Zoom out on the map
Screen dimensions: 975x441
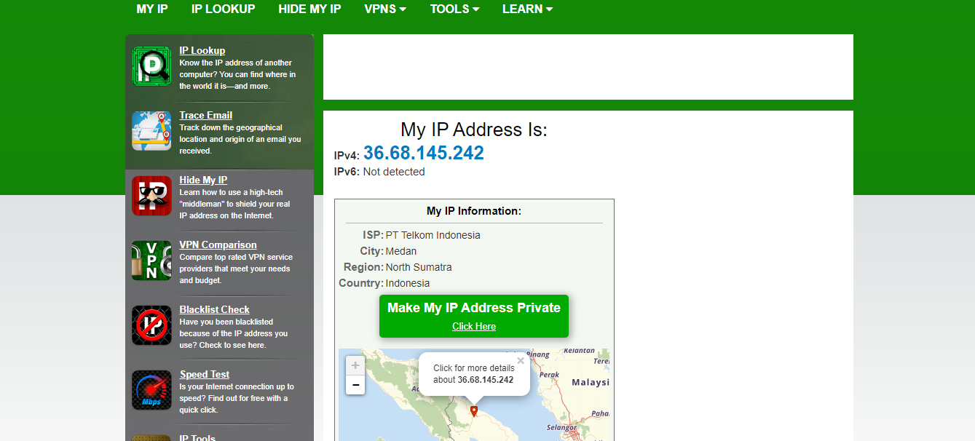click(x=355, y=385)
